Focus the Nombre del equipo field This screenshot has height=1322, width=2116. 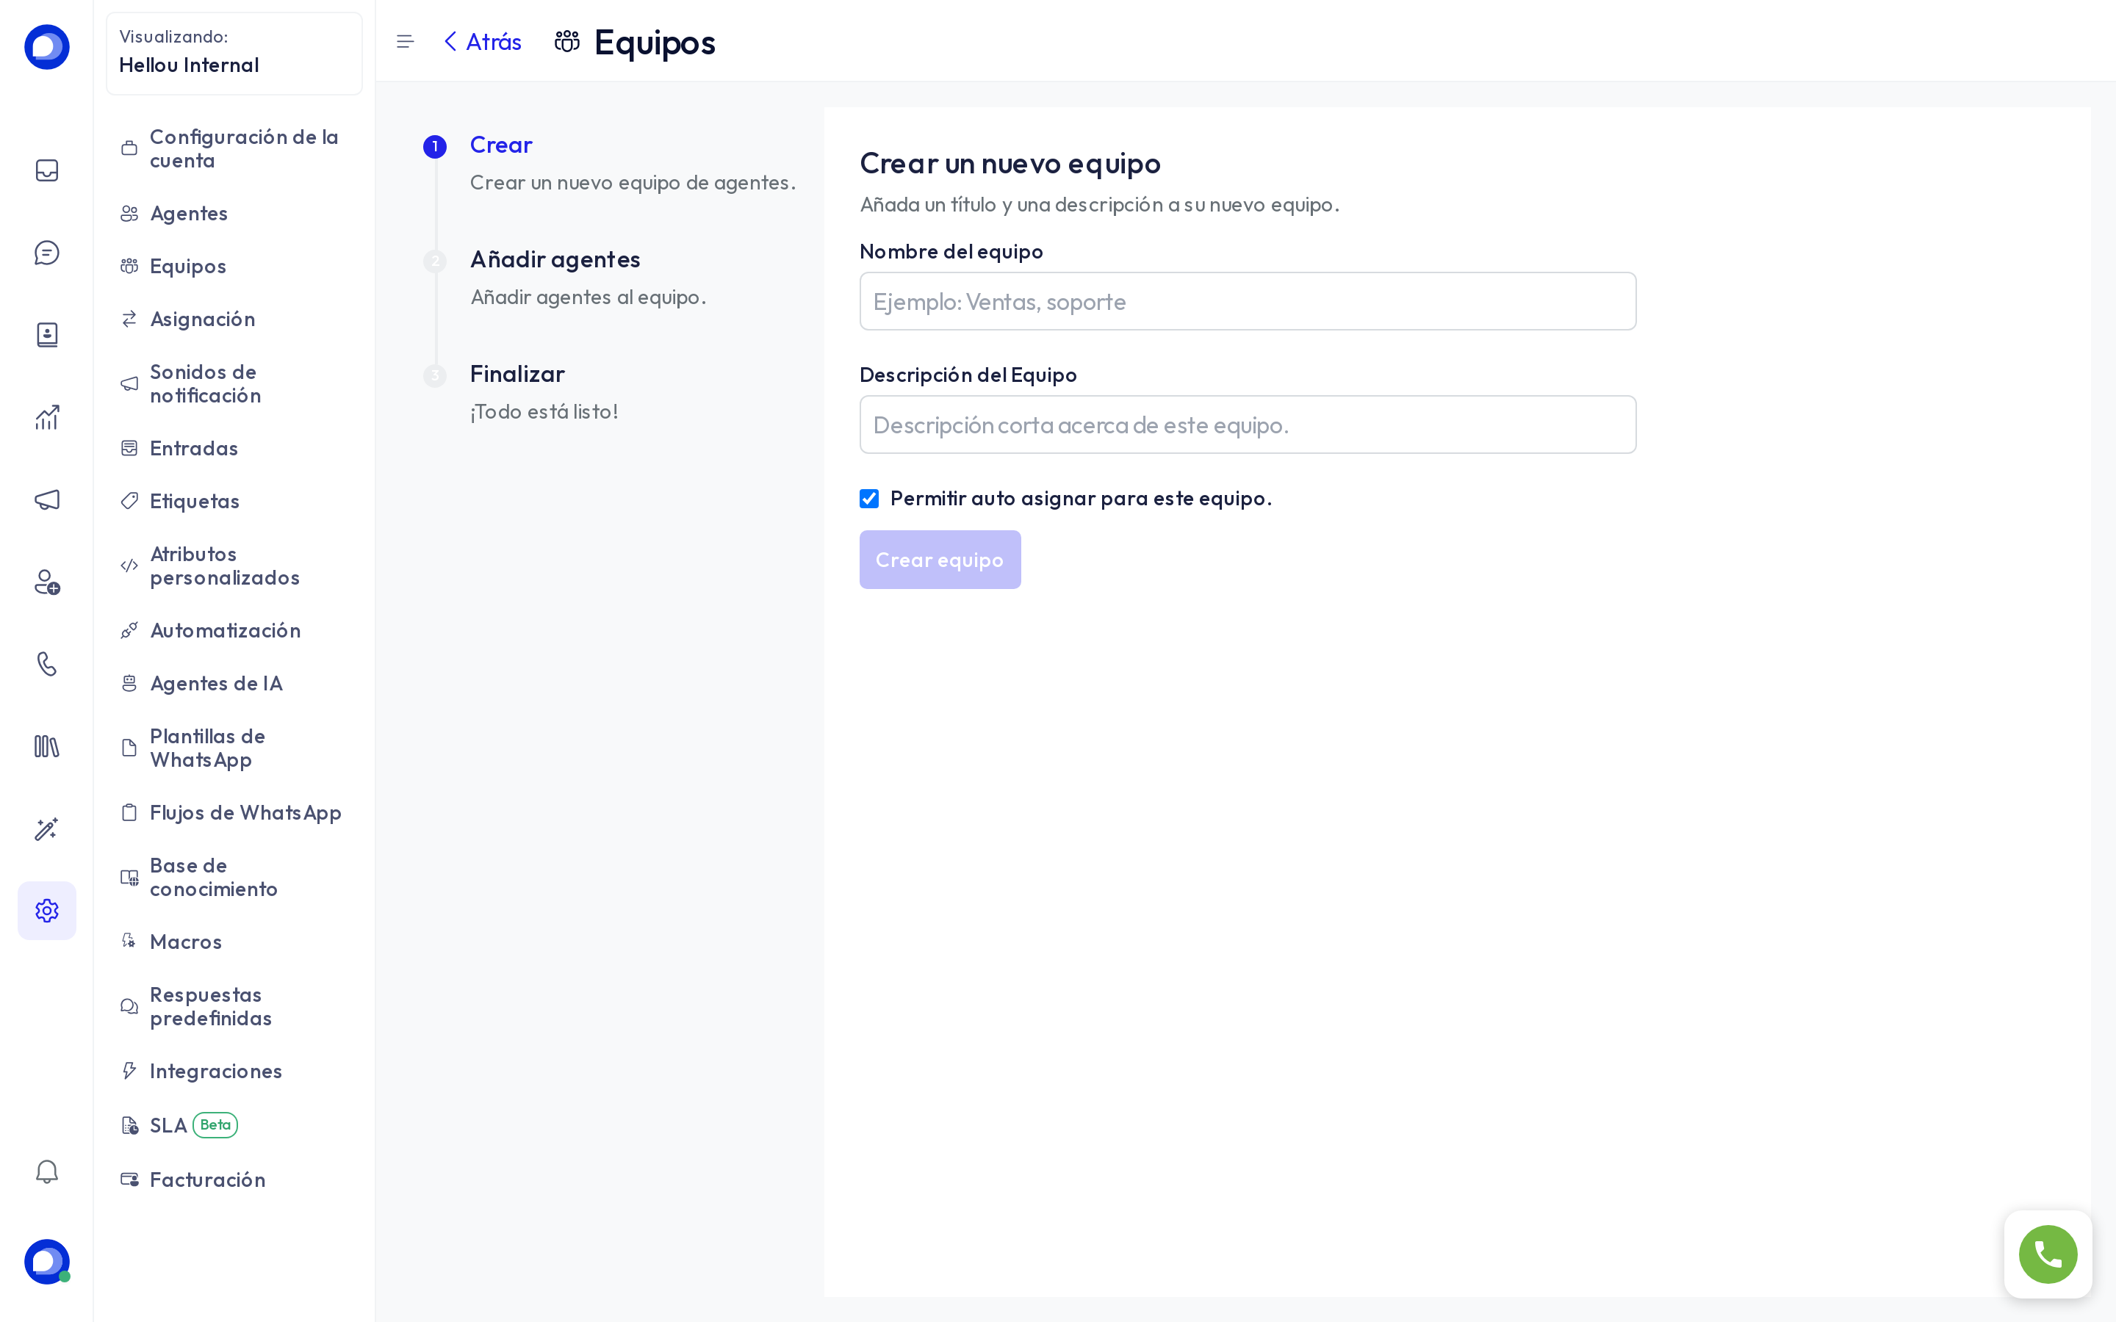pyautogui.click(x=1248, y=302)
